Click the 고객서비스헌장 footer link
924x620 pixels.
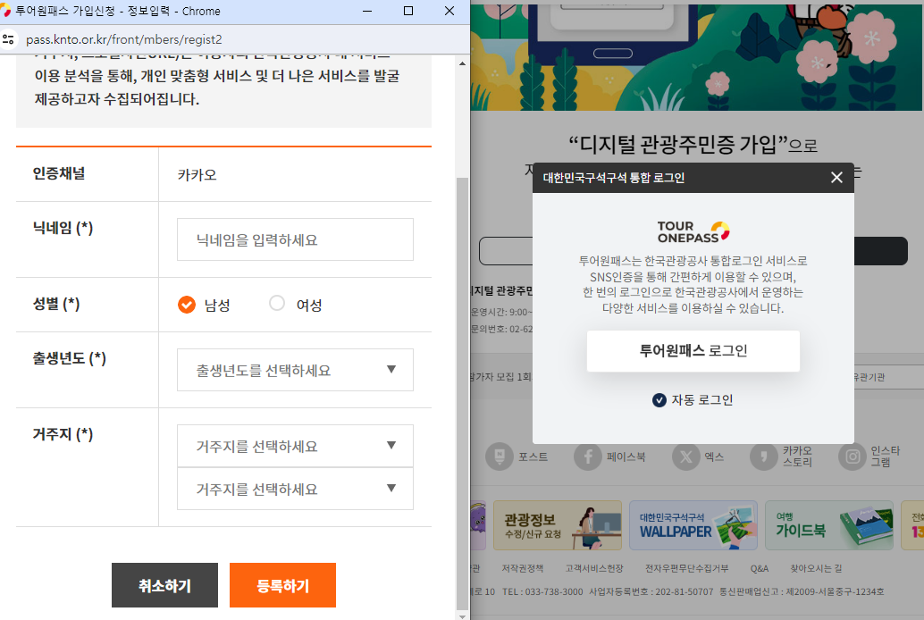click(x=594, y=569)
